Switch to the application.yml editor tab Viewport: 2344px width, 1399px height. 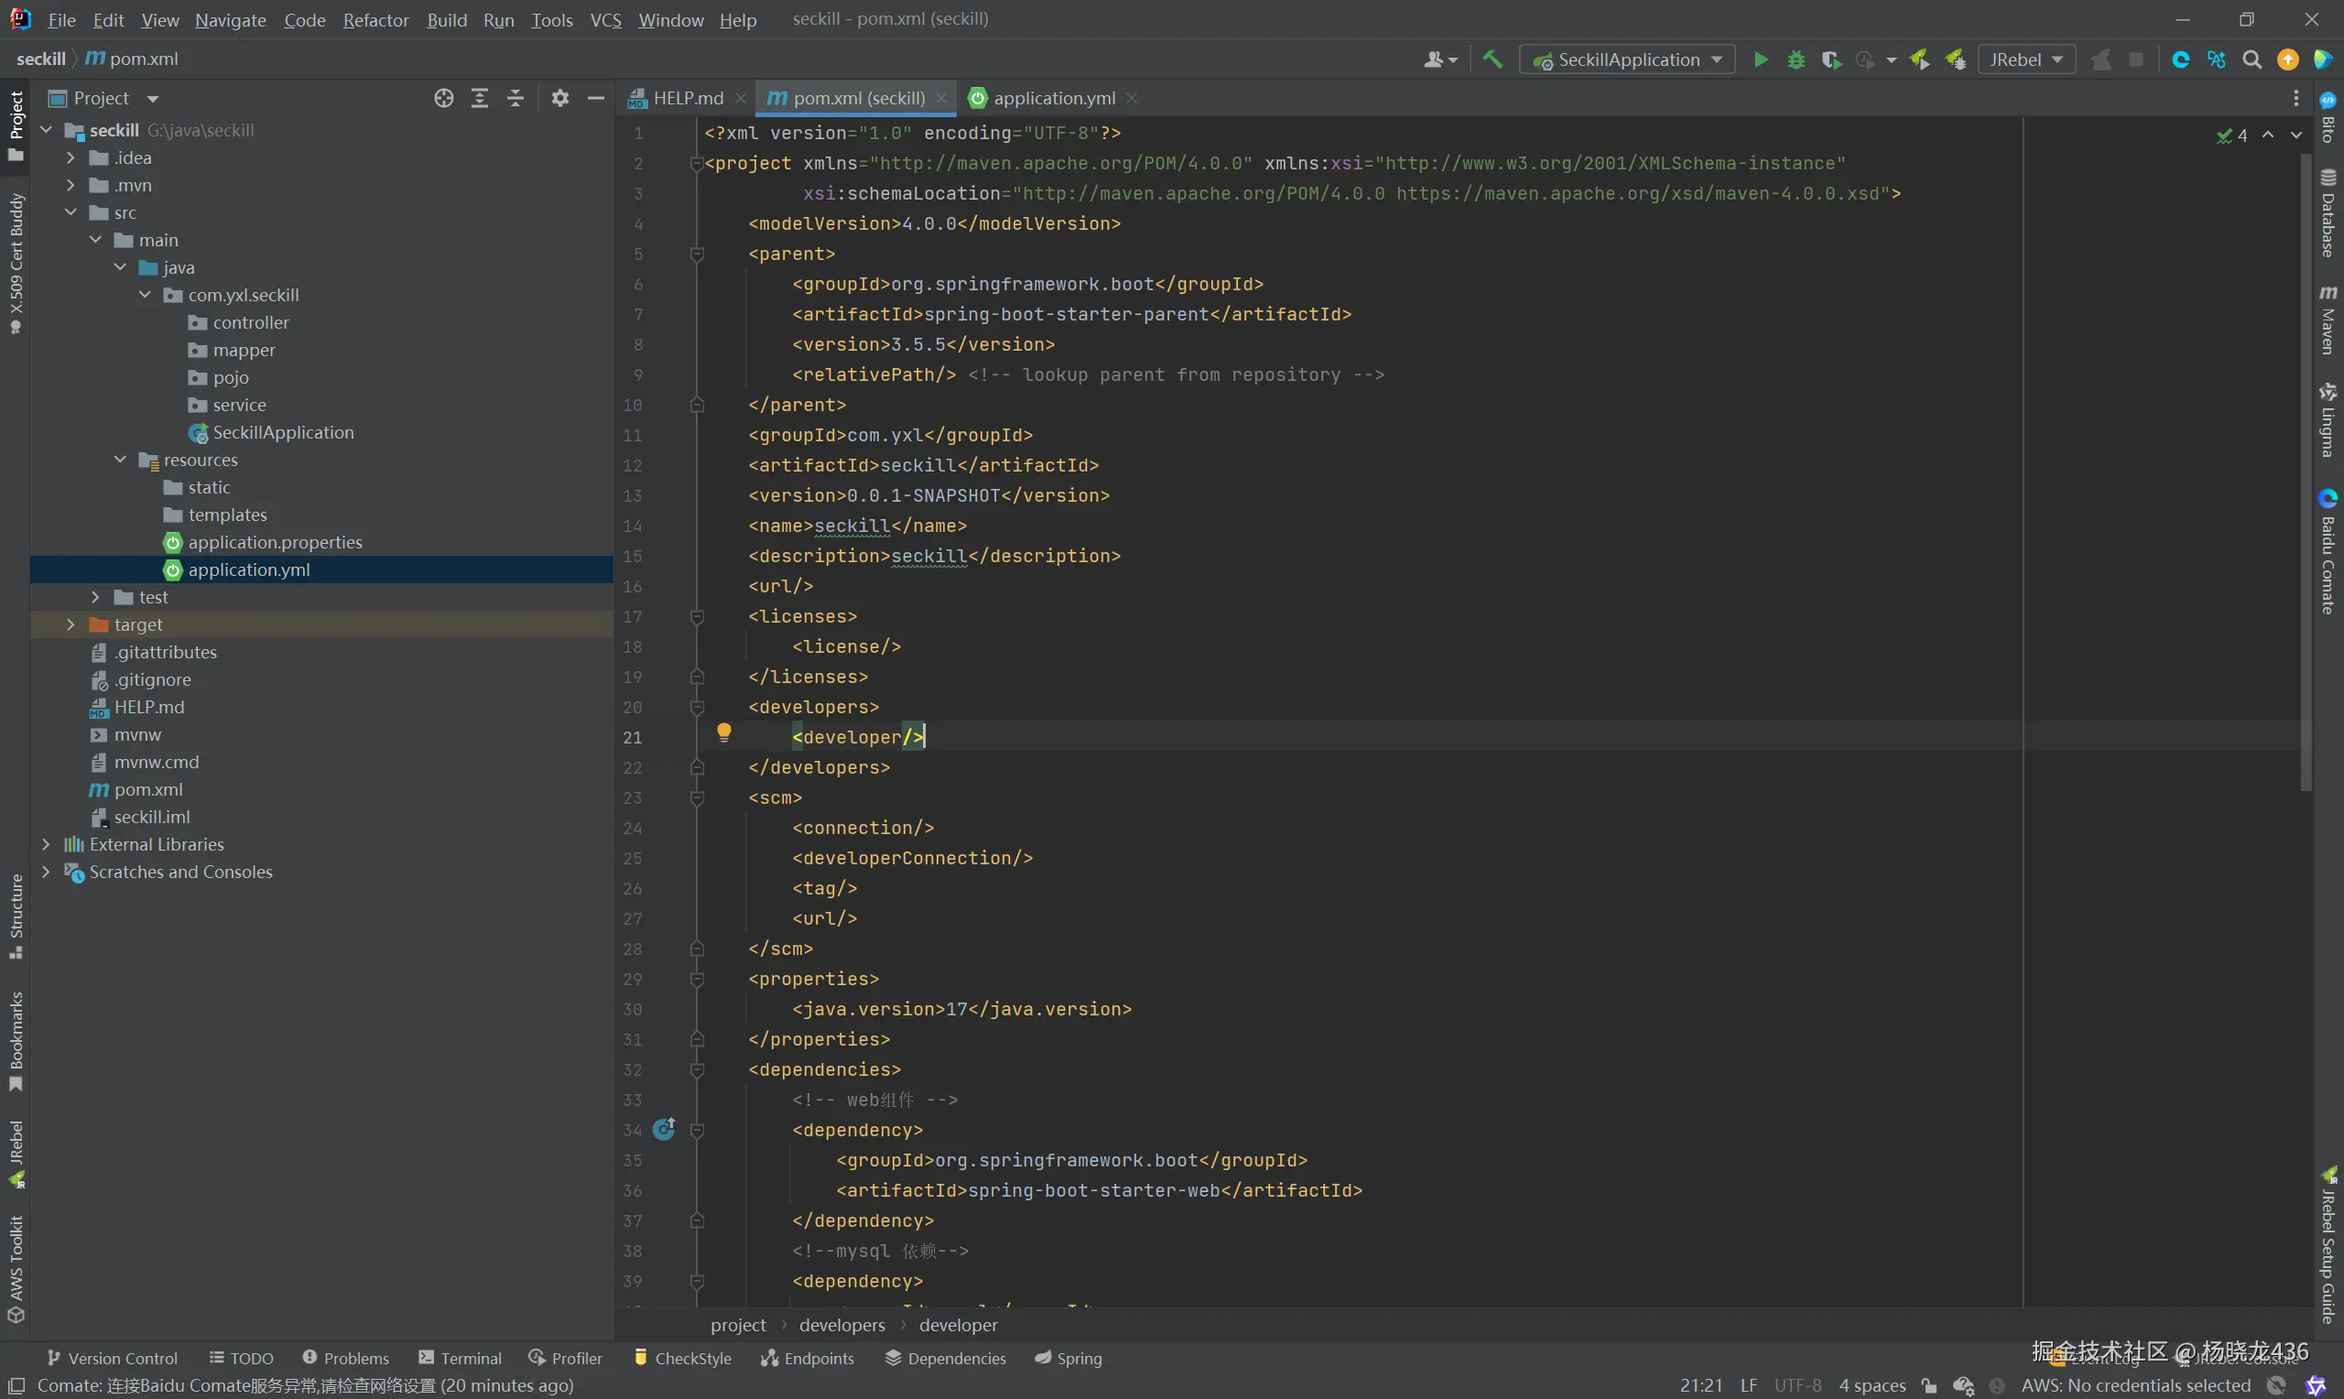[x=1053, y=98]
